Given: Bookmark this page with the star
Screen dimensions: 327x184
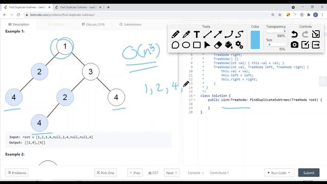Looking at the screenshot, I should 280,15.
